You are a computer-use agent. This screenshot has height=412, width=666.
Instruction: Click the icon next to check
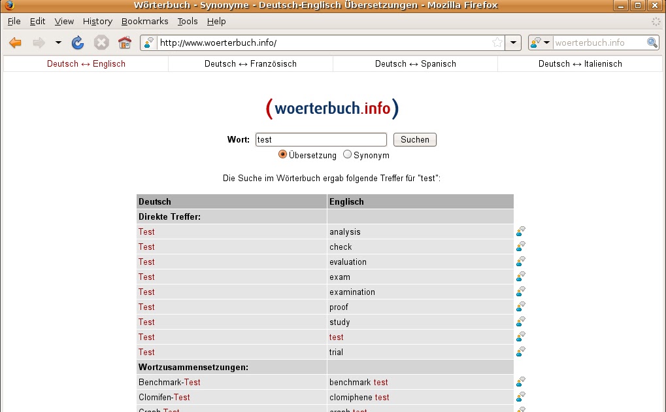coord(521,246)
